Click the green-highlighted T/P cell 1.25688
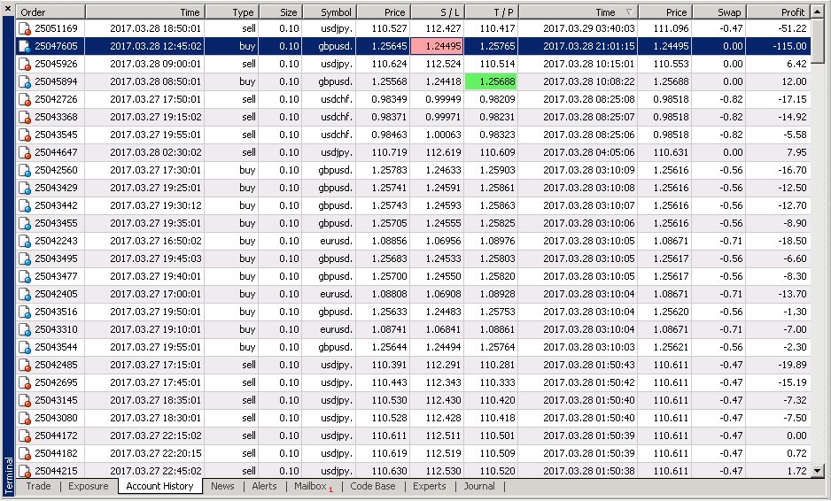 click(x=492, y=81)
